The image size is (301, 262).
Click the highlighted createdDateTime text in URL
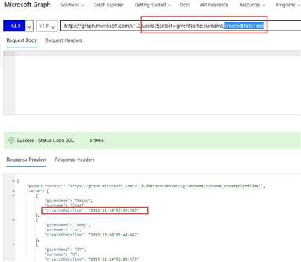pyautogui.click(x=244, y=26)
